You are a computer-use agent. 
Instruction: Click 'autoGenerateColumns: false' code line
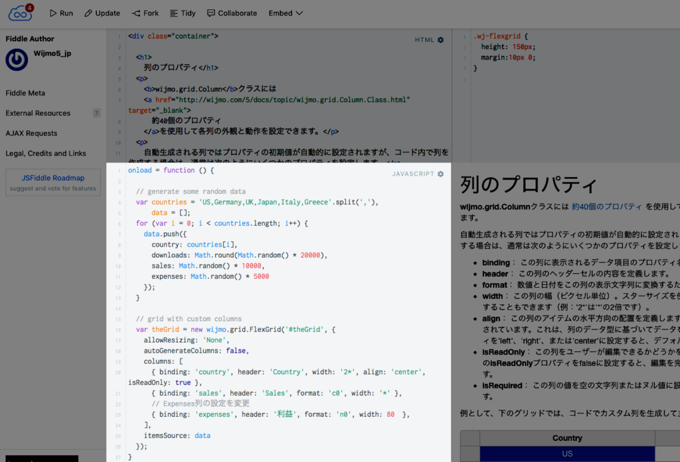[x=196, y=351]
